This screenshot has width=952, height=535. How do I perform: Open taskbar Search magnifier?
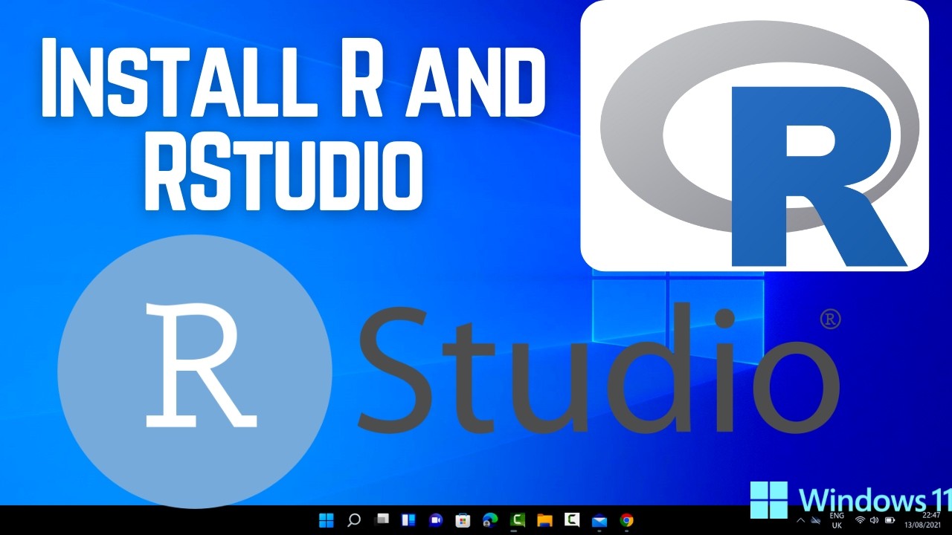(x=354, y=520)
